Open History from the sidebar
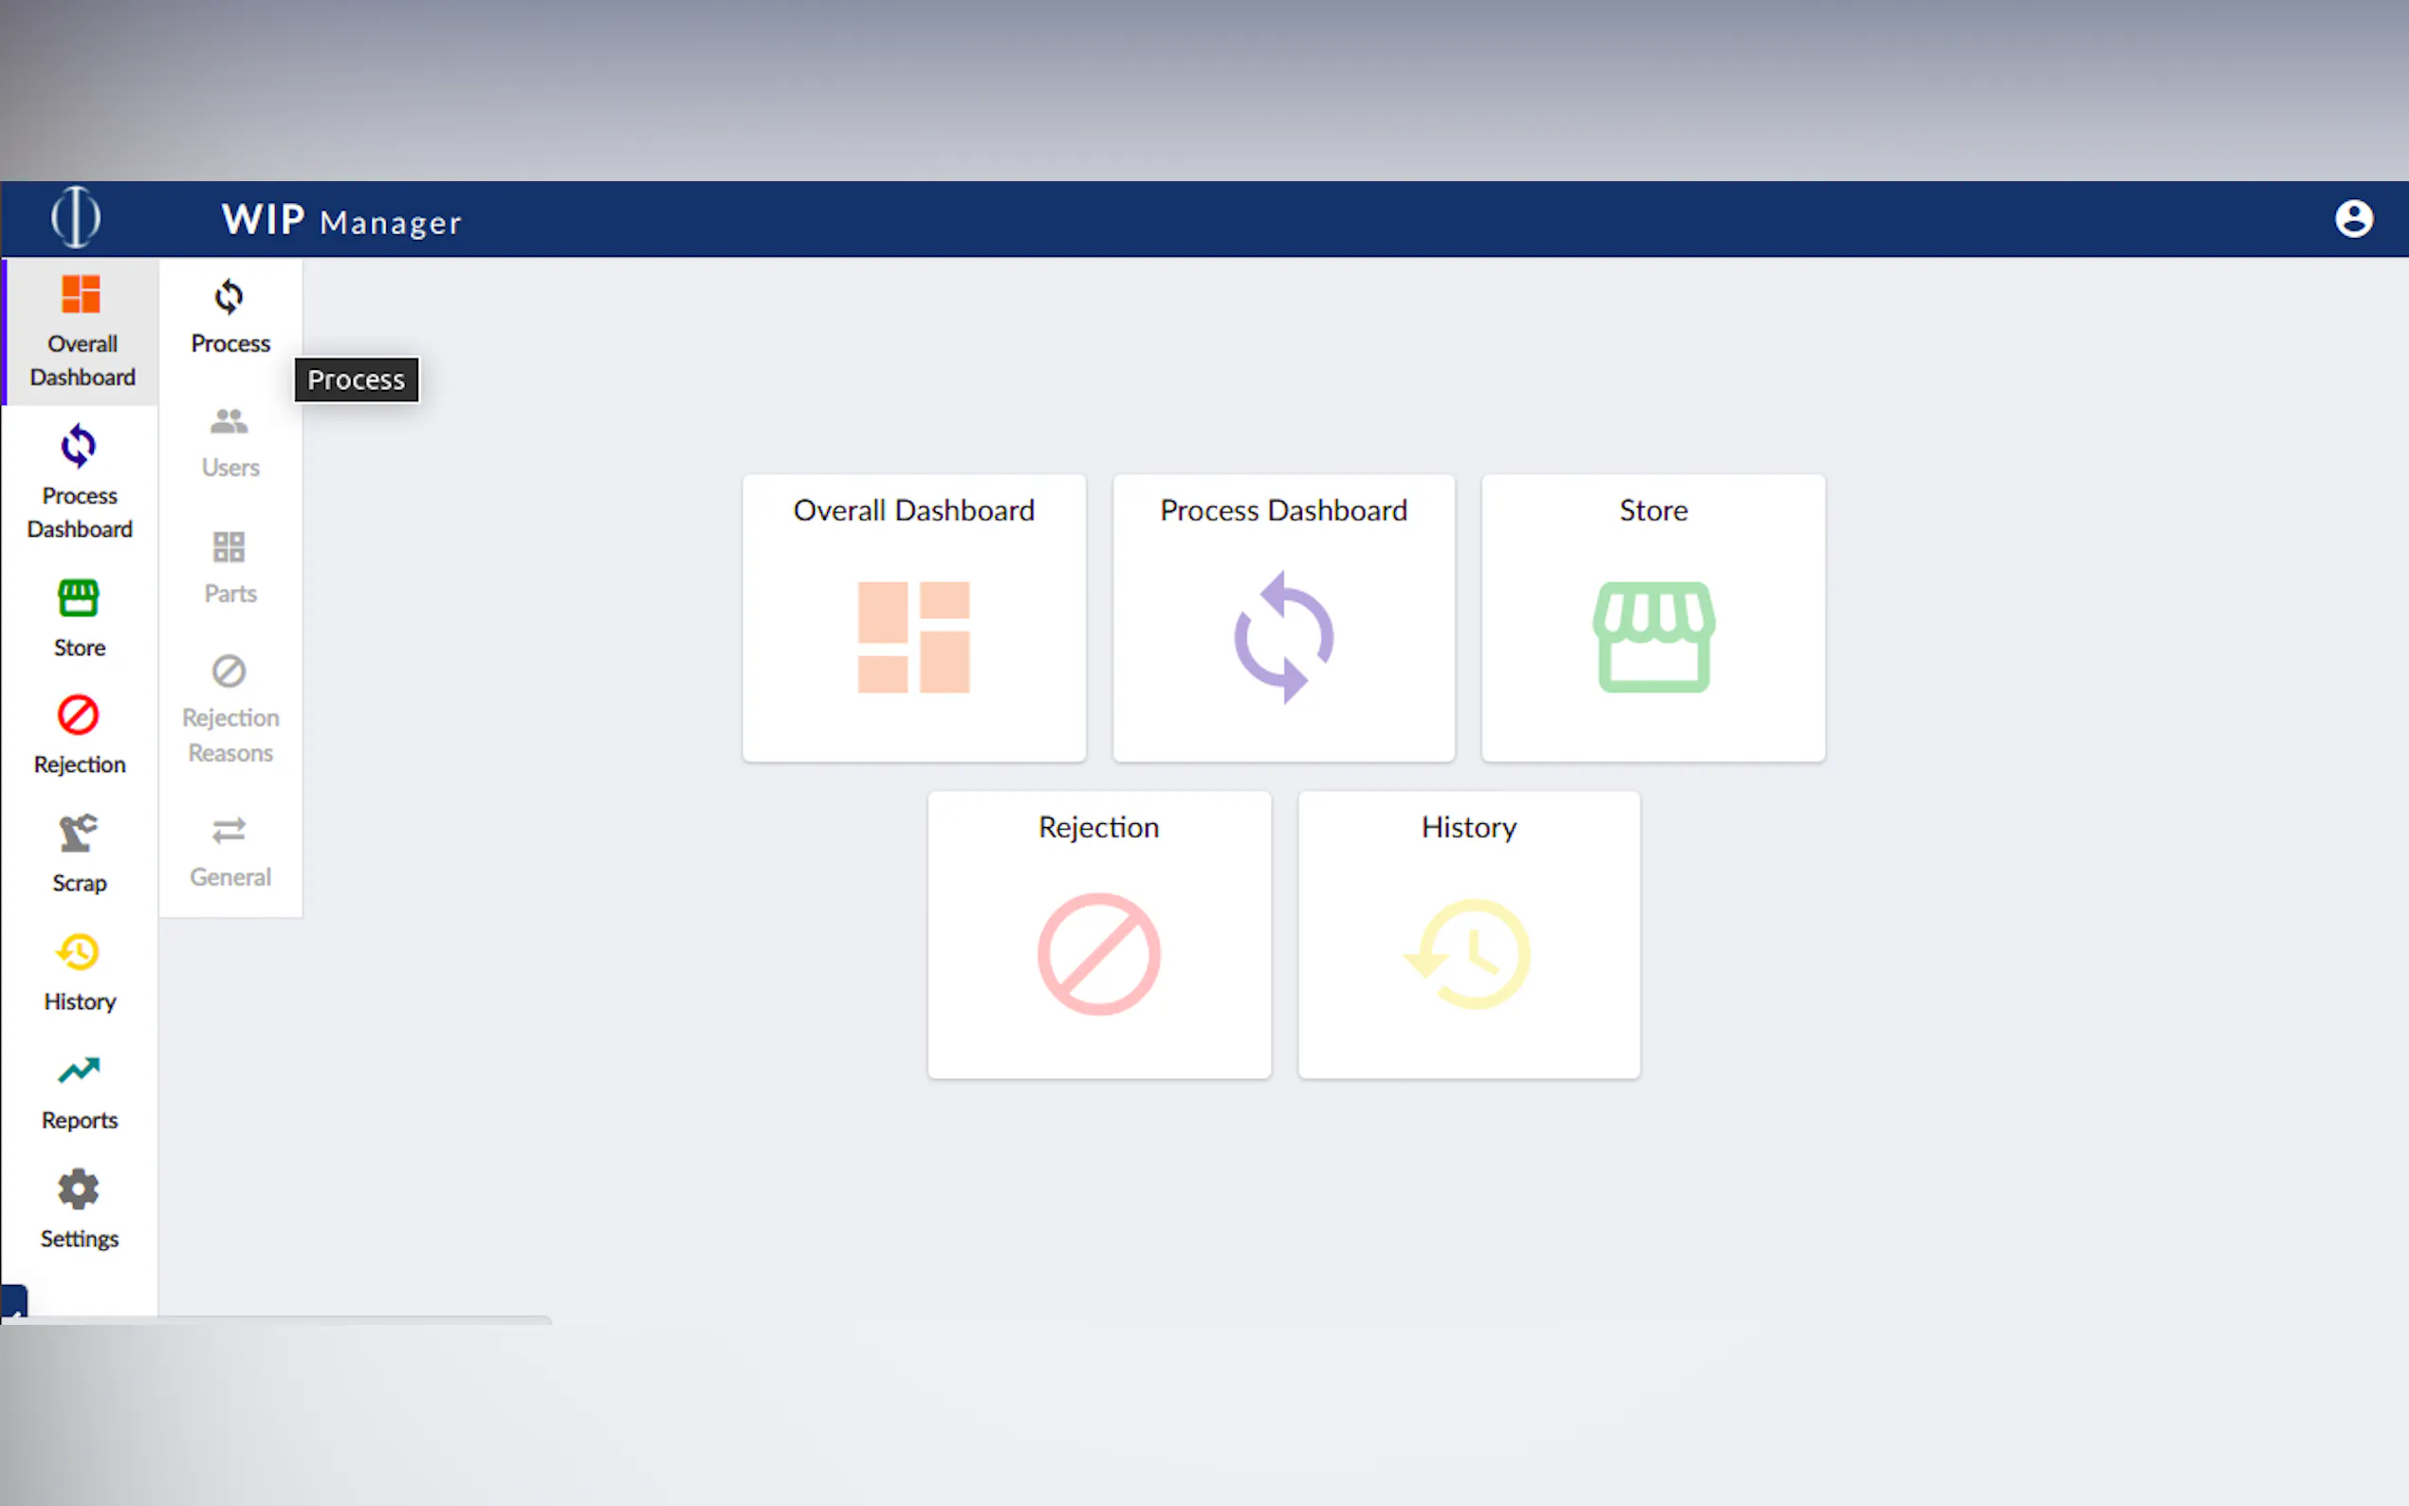The height and width of the screenshot is (1506, 2409). point(79,972)
